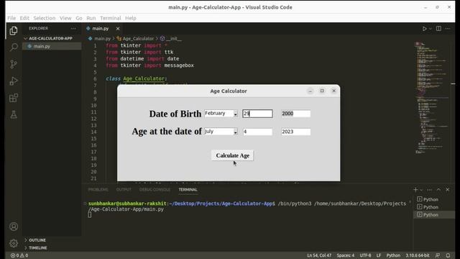Open the Help menu
Screen dimensions: 460x259
pyautogui.click(x=131, y=18)
